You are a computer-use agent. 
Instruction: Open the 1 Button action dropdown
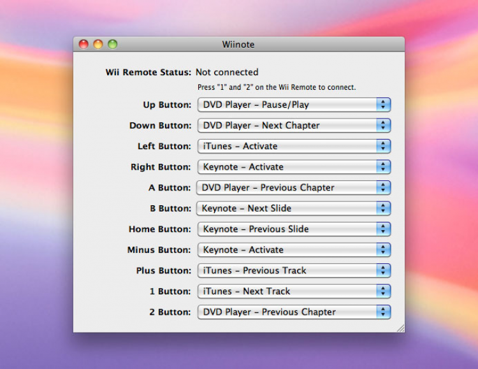[294, 291]
